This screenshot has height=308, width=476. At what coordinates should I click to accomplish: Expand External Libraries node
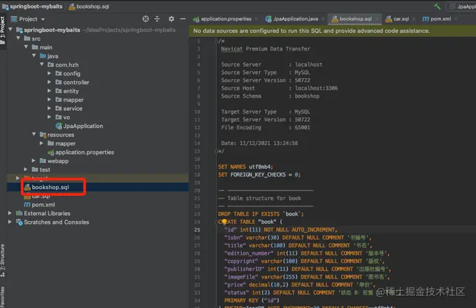click(10, 213)
